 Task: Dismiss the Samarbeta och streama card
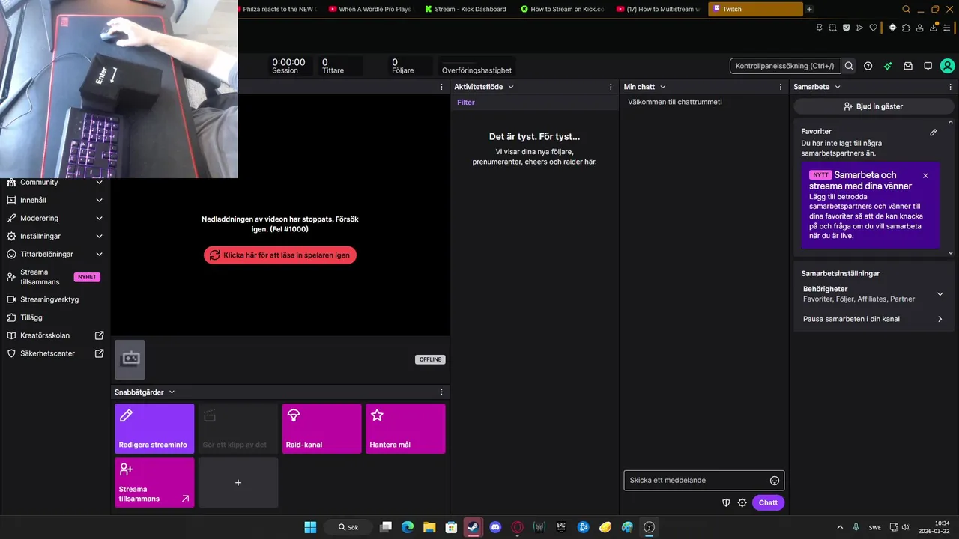click(925, 175)
